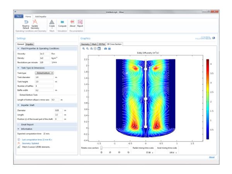Expand the Email Report section
232x174 pixels.
[x=18, y=125]
